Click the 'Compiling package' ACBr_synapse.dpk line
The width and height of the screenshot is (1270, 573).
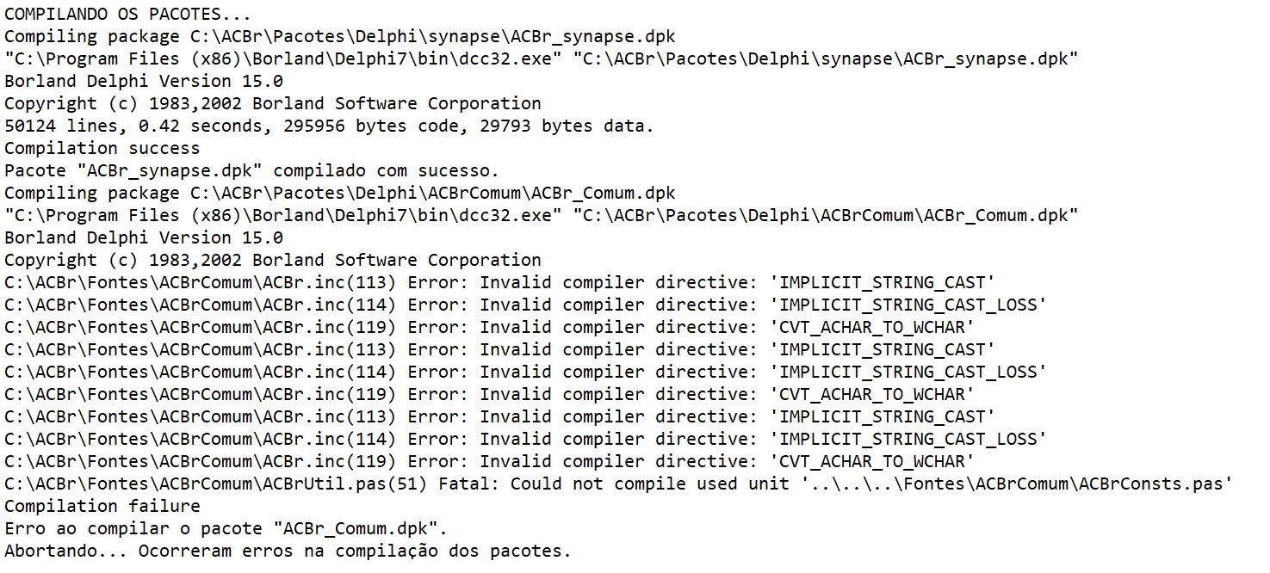pos(340,37)
